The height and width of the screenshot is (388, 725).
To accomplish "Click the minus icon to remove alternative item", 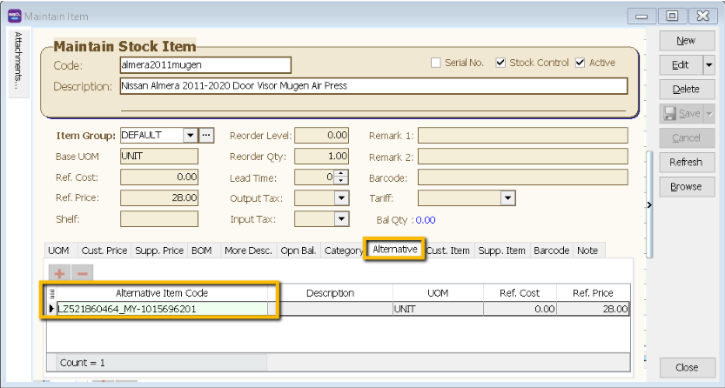I will (84, 273).
